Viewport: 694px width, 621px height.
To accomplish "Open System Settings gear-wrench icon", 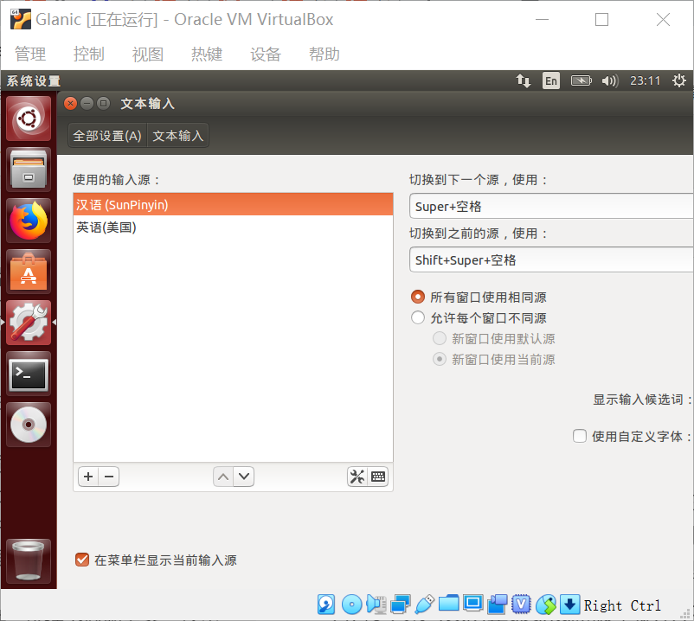I will (29, 323).
